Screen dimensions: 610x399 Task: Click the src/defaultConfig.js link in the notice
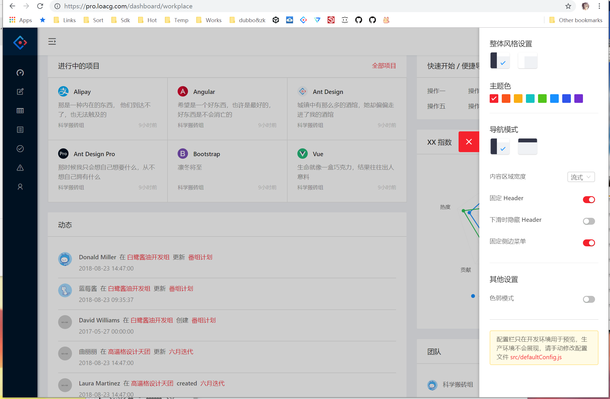click(535, 357)
